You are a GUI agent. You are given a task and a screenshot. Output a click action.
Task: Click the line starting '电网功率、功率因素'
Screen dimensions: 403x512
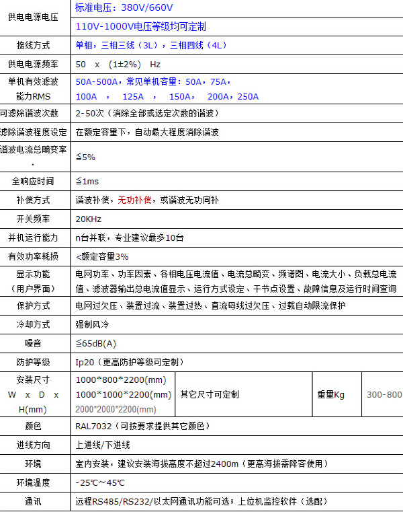pyautogui.click(x=236, y=274)
